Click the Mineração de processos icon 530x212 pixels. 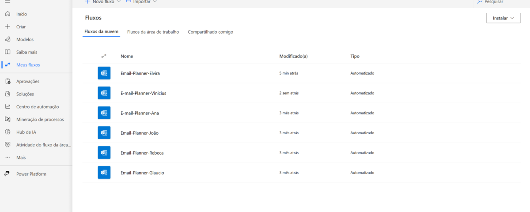(x=8, y=119)
